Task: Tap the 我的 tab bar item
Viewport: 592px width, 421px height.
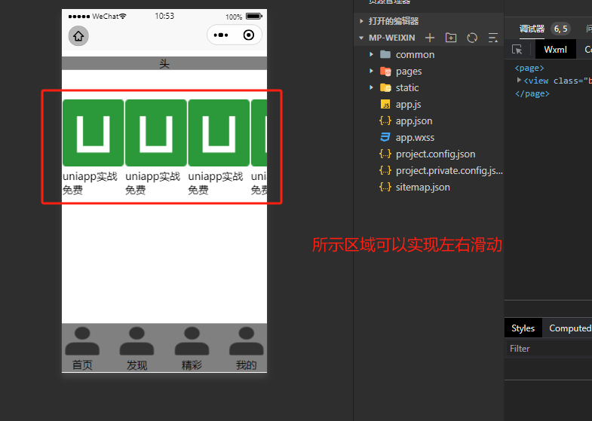Action: pos(246,349)
